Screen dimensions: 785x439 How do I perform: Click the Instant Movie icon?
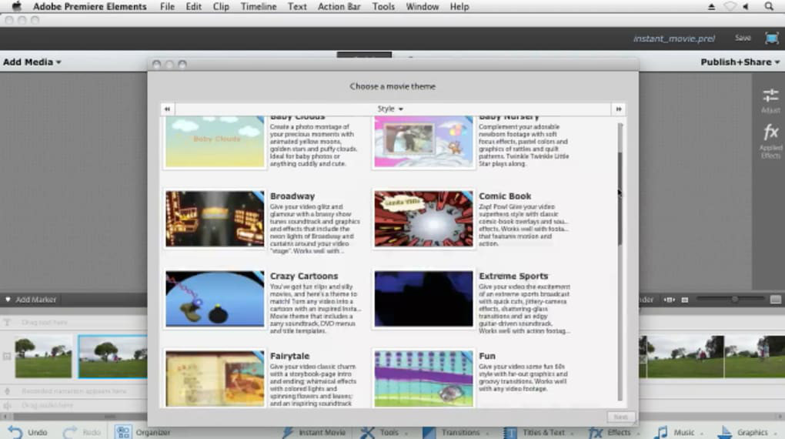click(287, 432)
